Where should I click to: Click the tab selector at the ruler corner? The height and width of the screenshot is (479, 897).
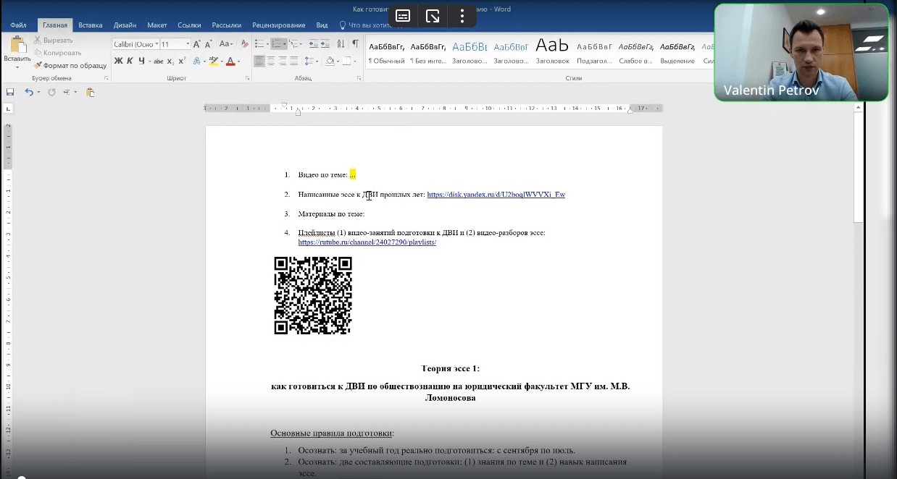[9, 109]
